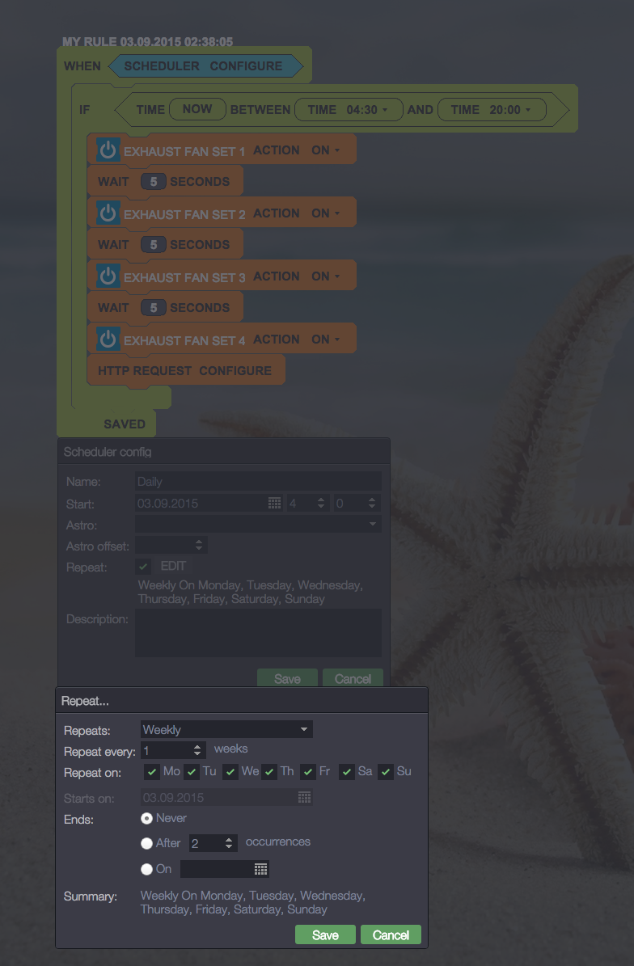Image resolution: width=634 pixels, height=966 pixels.
Task: Open the calendar picker for the Ends On date
Action: (260, 869)
